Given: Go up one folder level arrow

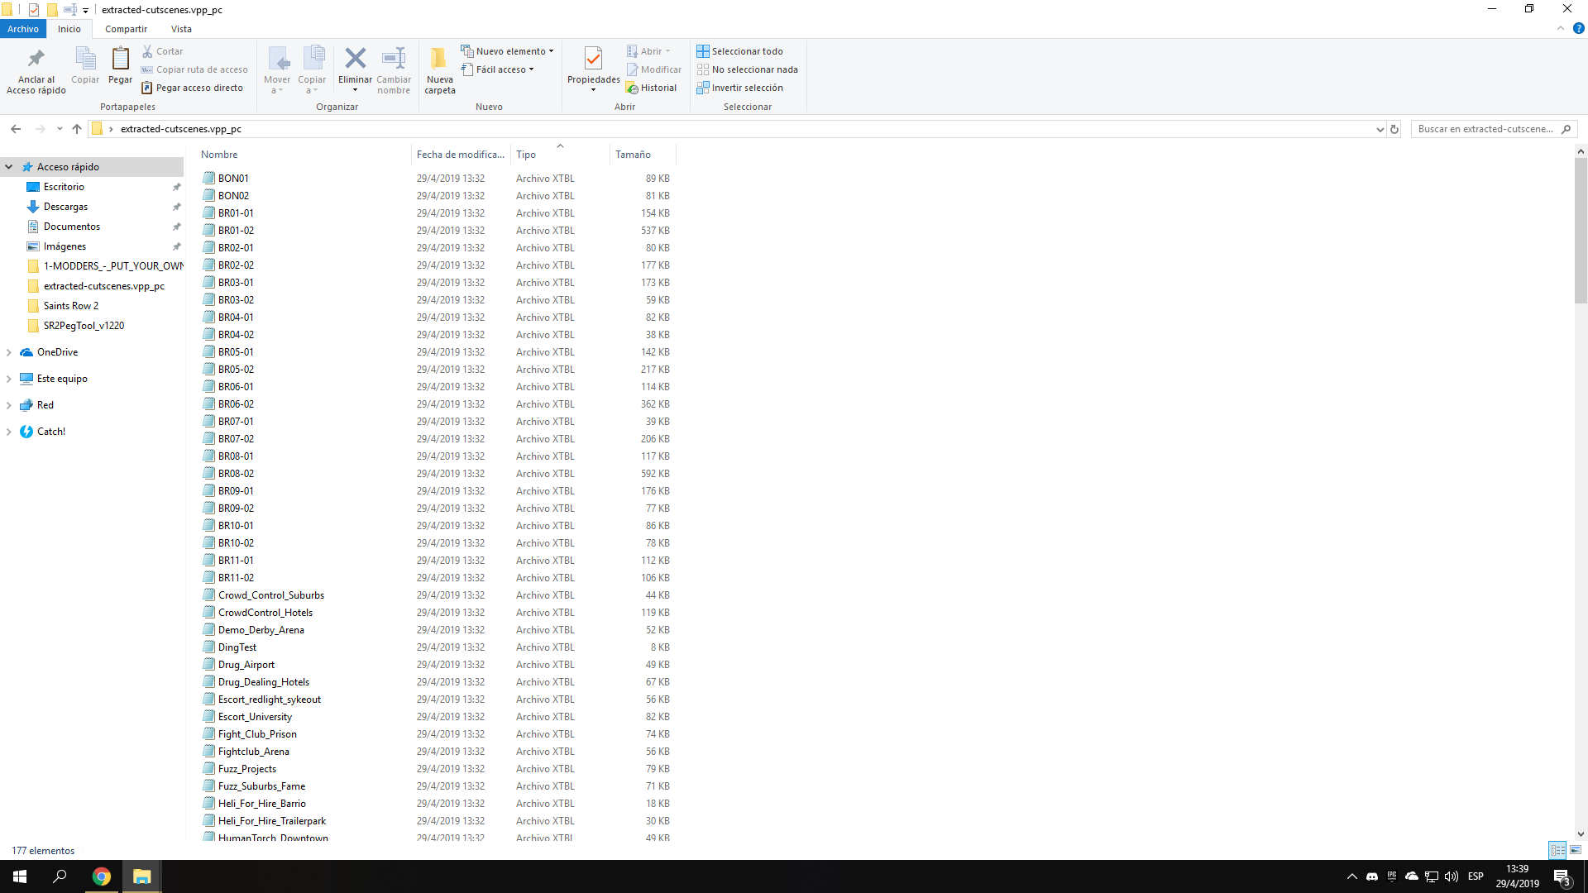Looking at the screenshot, I should click(77, 129).
